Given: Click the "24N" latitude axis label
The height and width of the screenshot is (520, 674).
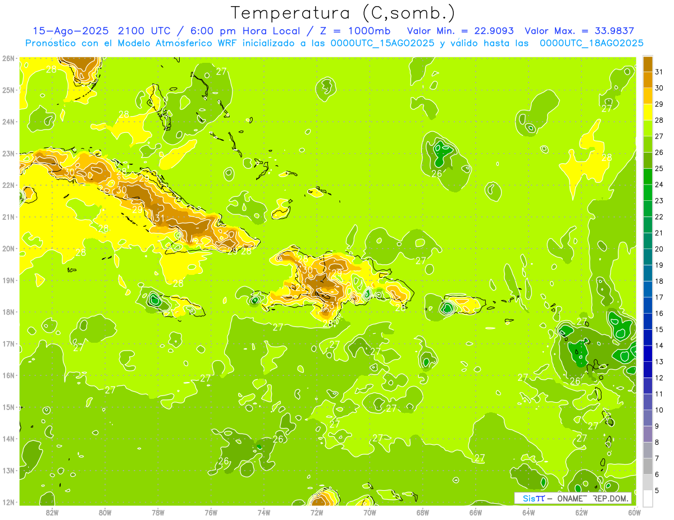Looking at the screenshot, I should pos(8,122).
